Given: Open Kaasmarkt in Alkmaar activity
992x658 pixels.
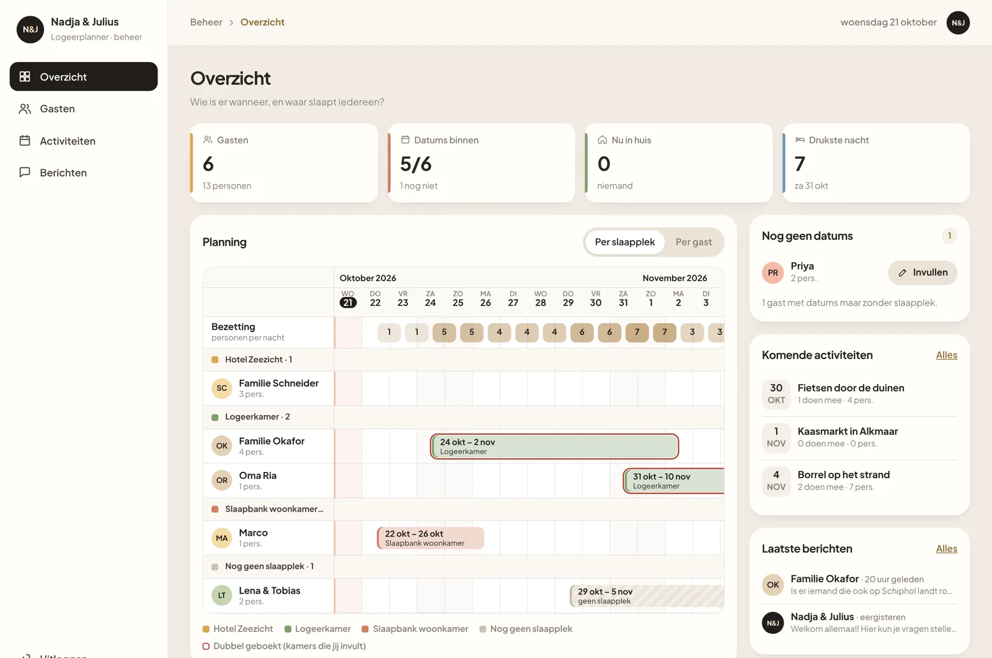Looking at the screenshot, I should pyautogui.click(x=859, y=437).
